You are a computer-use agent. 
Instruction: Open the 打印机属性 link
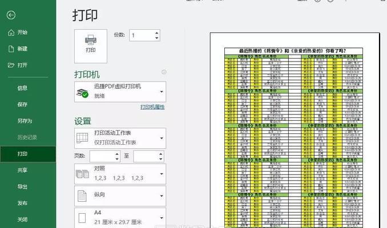coord(152,107)
